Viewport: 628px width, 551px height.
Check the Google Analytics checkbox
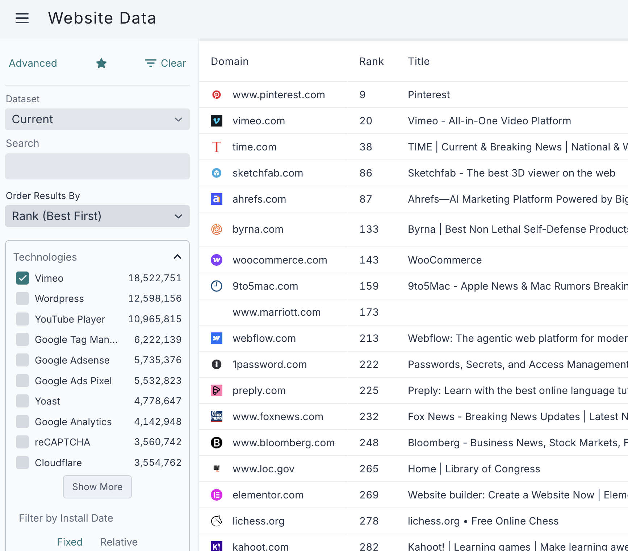pyautogui.click(x=22, y=422)
